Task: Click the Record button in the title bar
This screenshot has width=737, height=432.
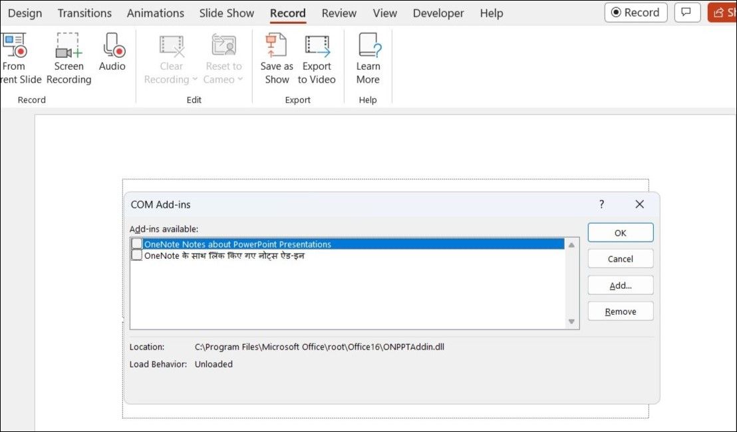Action: coord(635,12)
